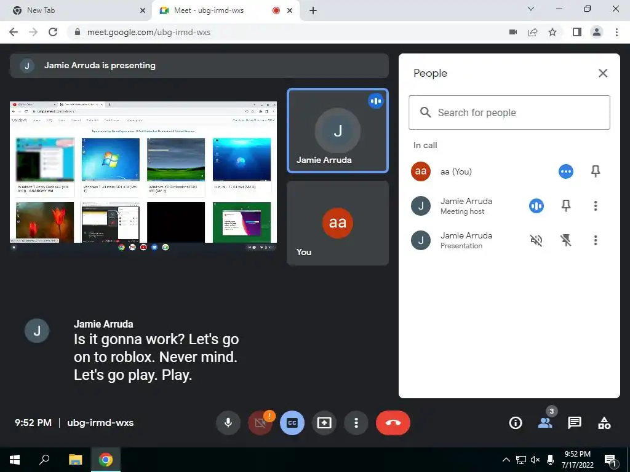This screenshot has width=630, height=472.
Task: Go back in the browser
Action: point(14,32)
